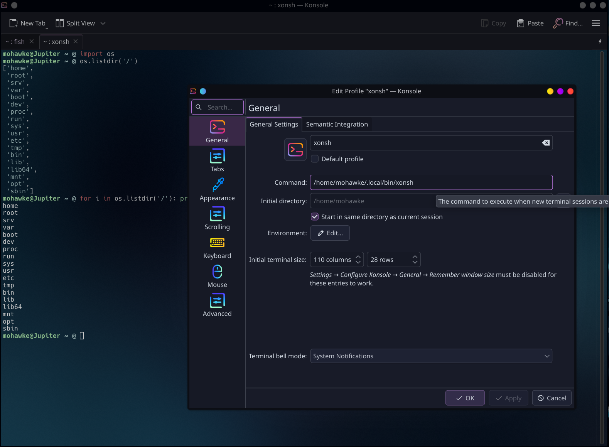Click Split View in Konsole toolbar
The width and height of the screenshot is (609, 447).
pyautogui.click(x=76, y=23)
